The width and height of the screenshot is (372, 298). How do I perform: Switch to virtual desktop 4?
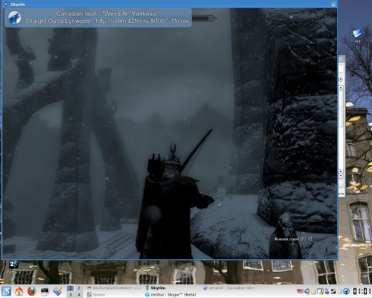pos(79,294)
